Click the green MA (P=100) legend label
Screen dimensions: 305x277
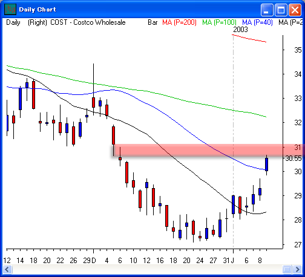click(220, 22)
